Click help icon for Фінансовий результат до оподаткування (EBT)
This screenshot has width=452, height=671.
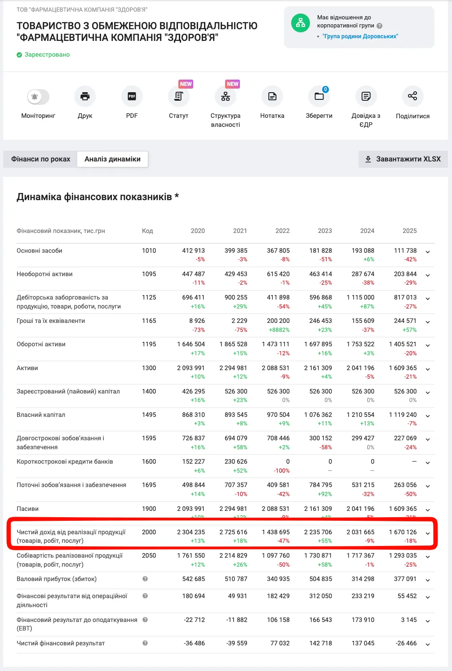point(145,620)
